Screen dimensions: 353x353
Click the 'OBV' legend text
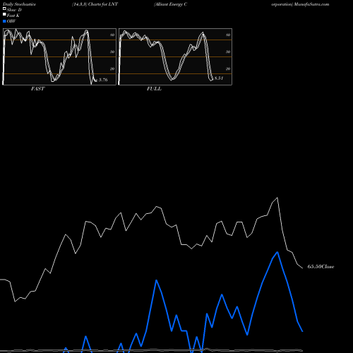point(11,21)
